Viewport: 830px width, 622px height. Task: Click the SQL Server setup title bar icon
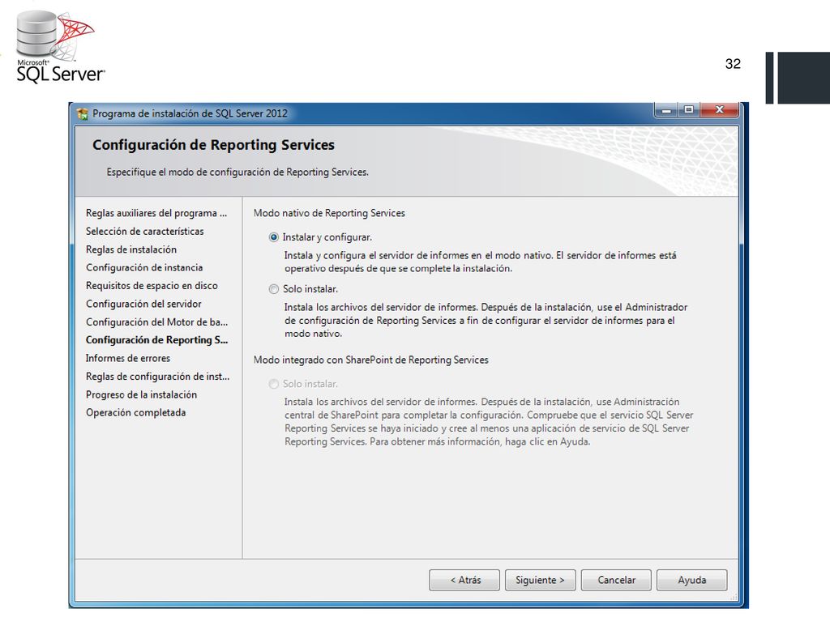(83, 113)
